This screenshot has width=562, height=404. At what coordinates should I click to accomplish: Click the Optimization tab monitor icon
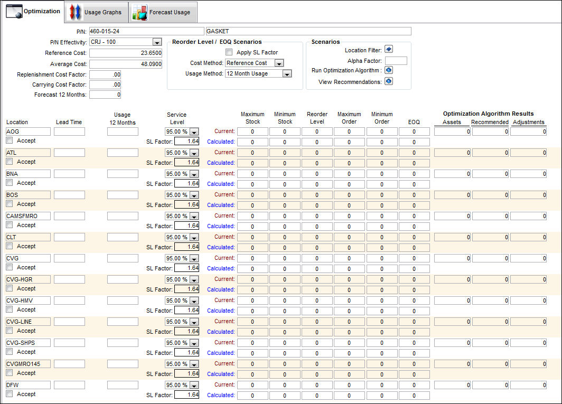click(x=14, y=12)
